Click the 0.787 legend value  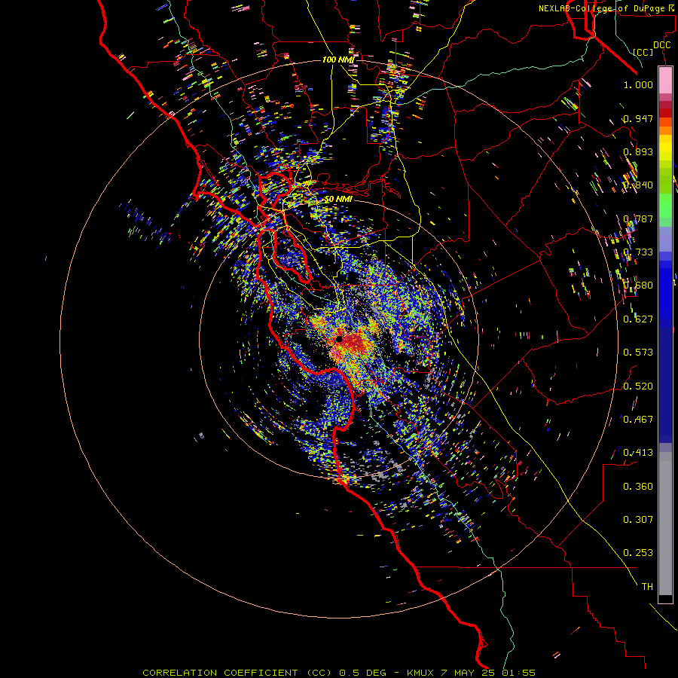pos(638,218)
